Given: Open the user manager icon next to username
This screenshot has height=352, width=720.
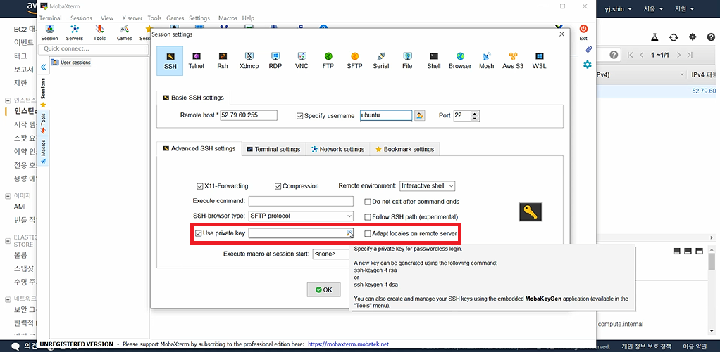Looking at the screenshot, I should (x=419, y=115).
